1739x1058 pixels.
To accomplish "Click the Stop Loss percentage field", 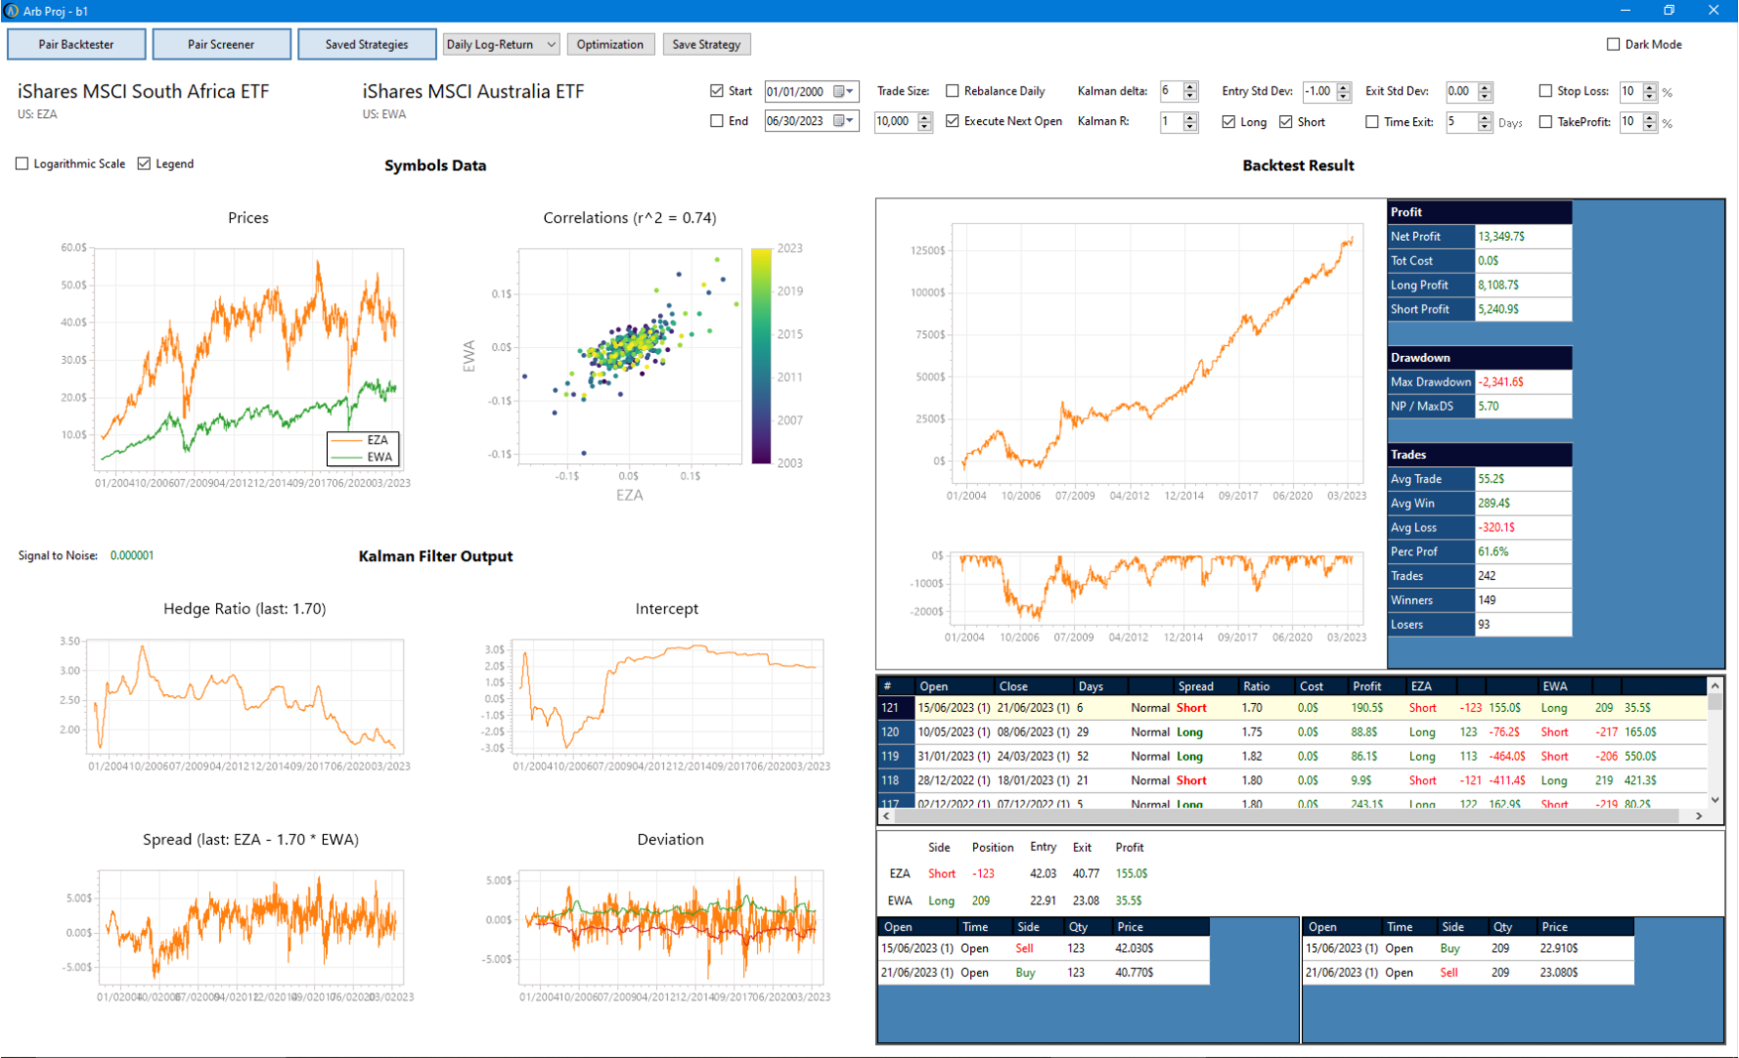I will [x=1630, y=91].
